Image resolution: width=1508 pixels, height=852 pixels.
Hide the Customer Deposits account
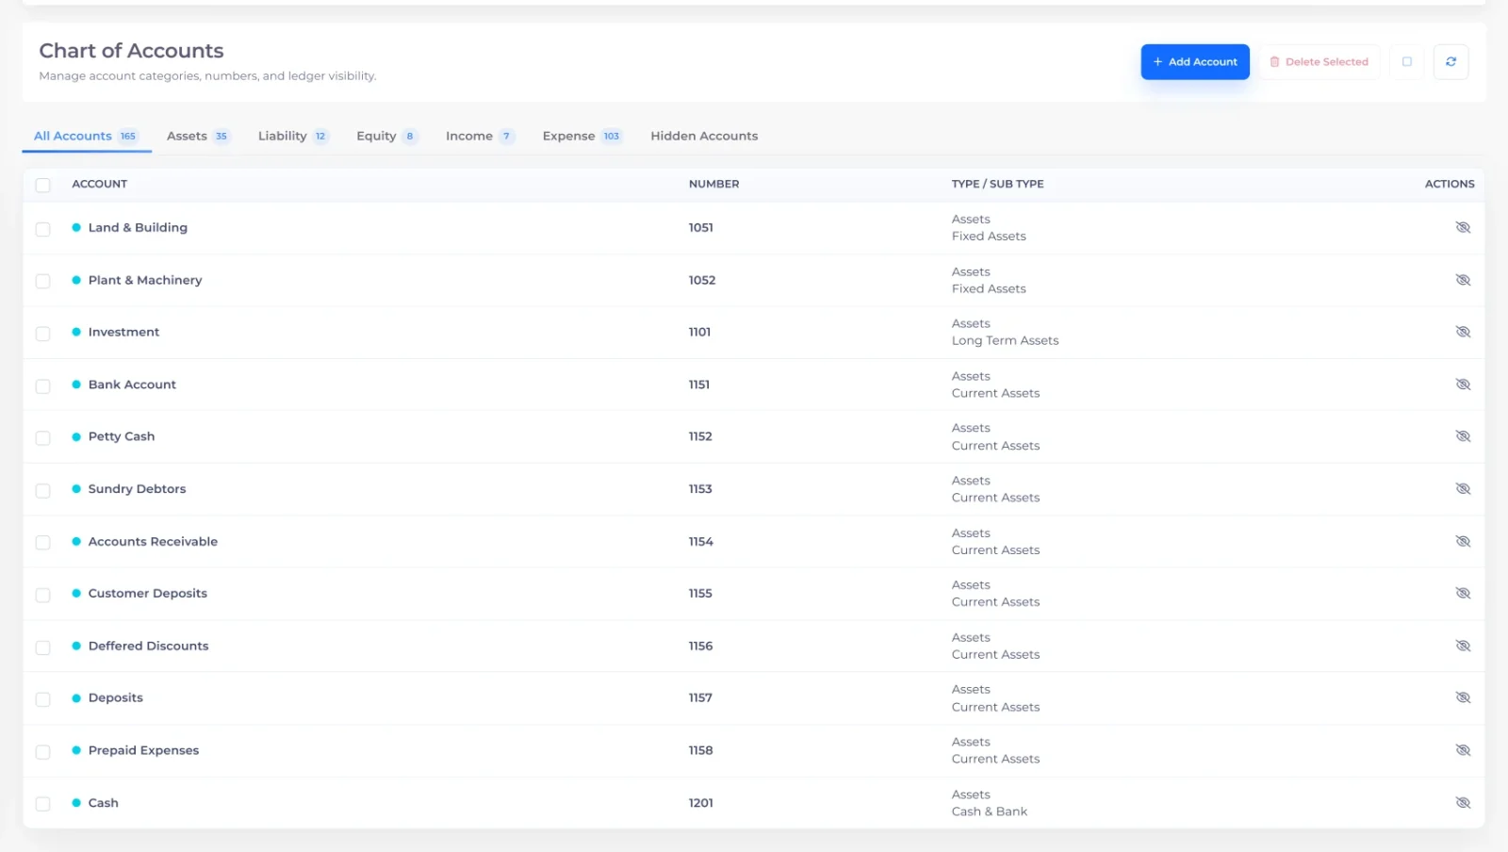tap(1463, 594)
